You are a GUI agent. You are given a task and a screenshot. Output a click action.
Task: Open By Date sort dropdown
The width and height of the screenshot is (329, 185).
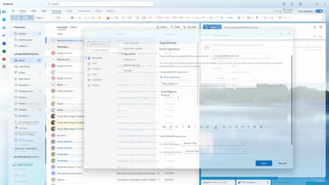(x=190, y=27)
